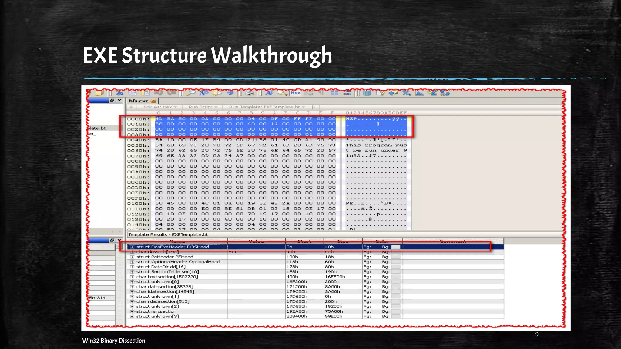Expand char idatasection[14848] node
Viewport: 621px width, 349px height.
132,291
